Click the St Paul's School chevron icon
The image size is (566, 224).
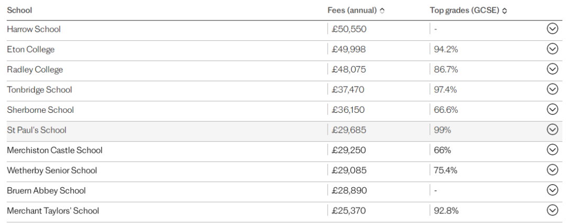(x=552, y=130)
